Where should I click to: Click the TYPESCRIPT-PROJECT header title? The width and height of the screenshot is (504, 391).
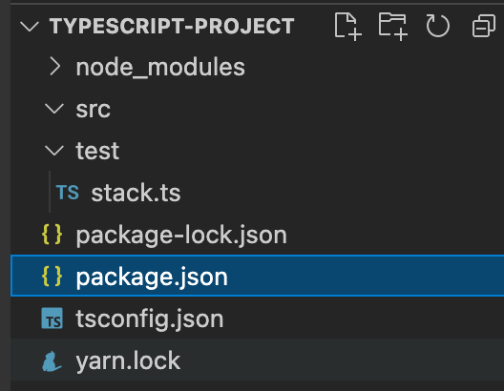[172, 26]
